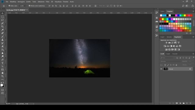Add Brightness/Contrast adjustment icon
This screenshot has height=110, width=195.
pos(166,43)
